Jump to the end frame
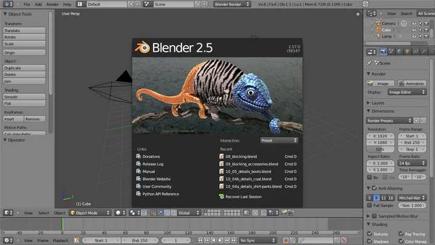This screenshot has height=245, width=435. pyautogui.click(x=234, y=240)
